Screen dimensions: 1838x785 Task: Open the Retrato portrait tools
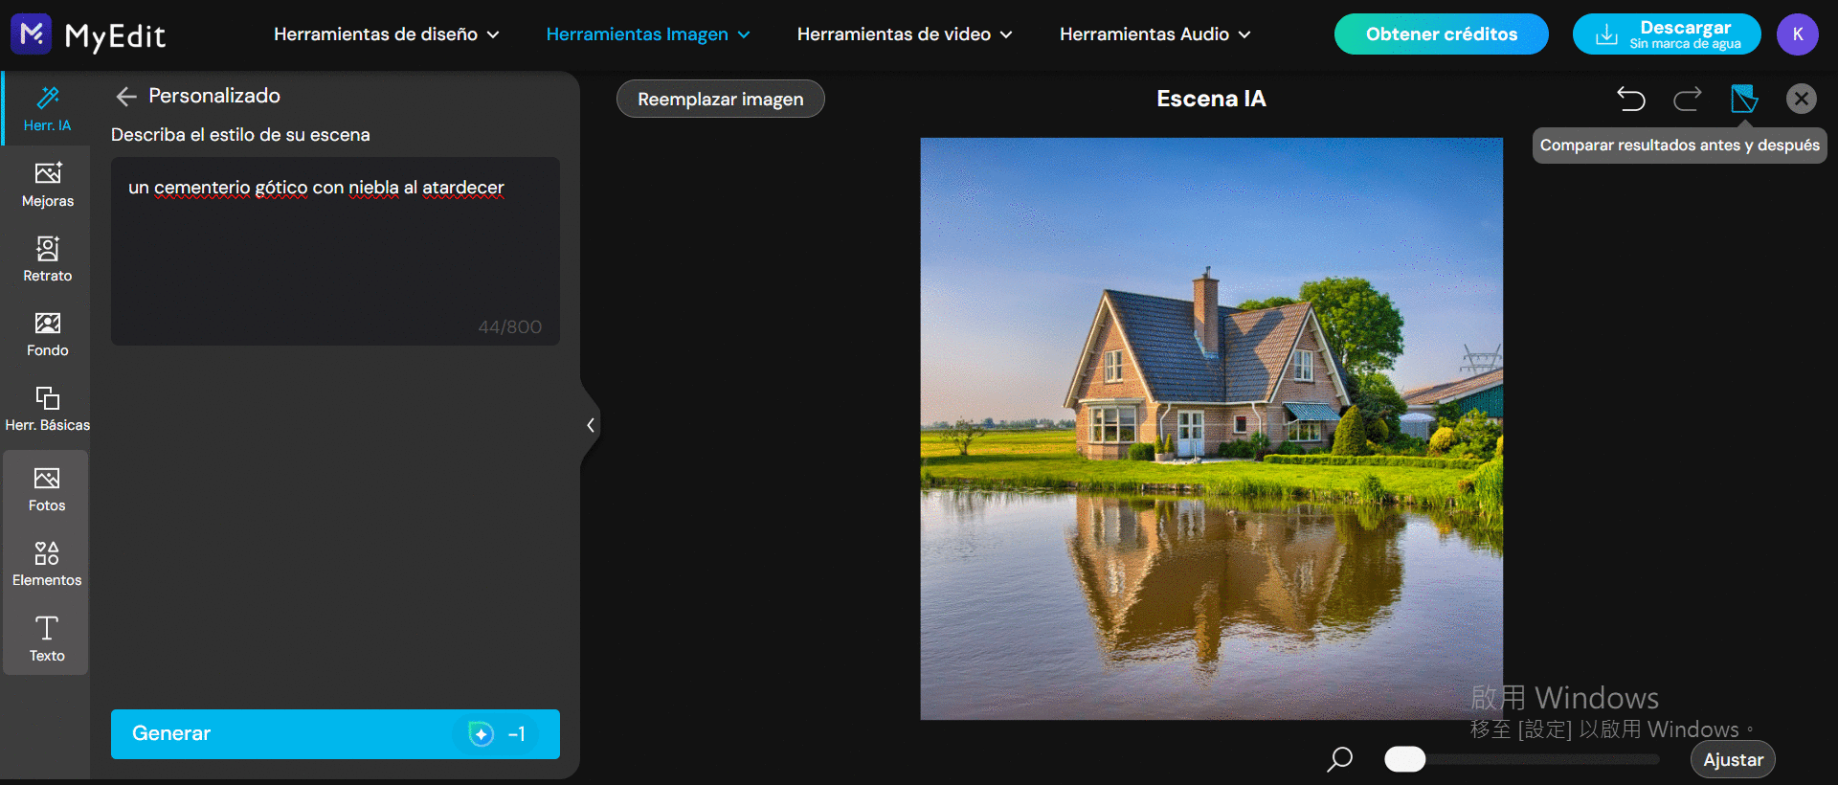[x=47, y=259]
